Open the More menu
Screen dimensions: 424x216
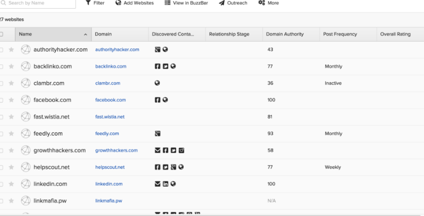[268, 3]
